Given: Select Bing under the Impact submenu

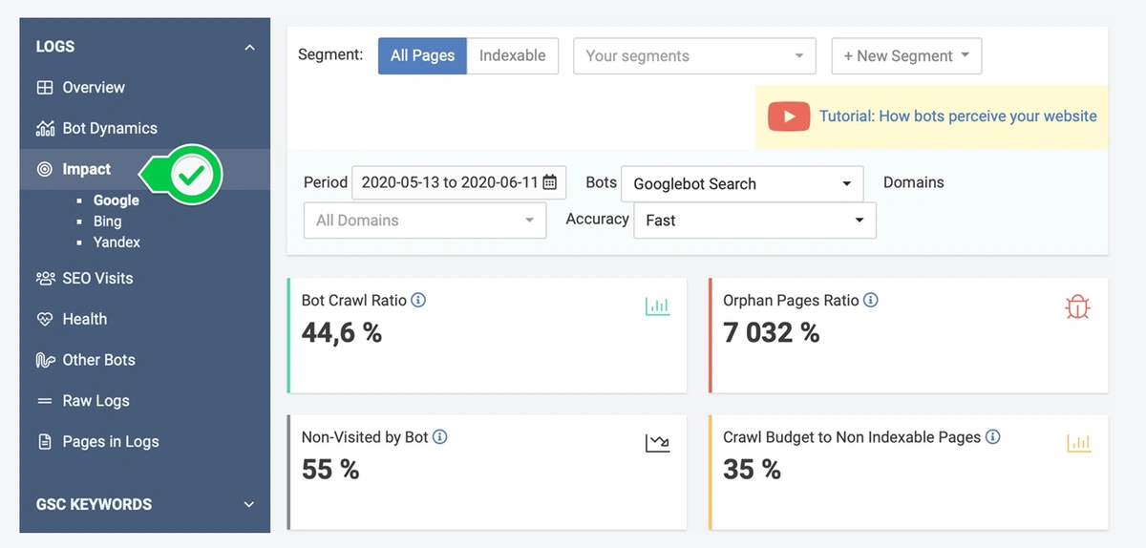Looking at the screenshot, I should tap(107, 221).
